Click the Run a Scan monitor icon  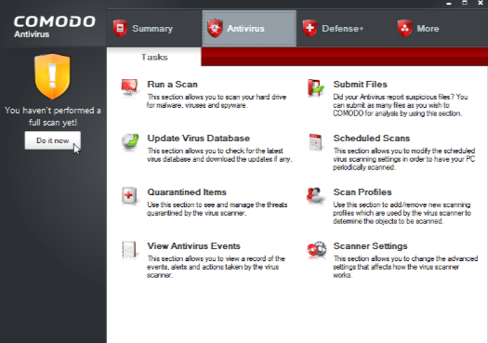point(129,88)
